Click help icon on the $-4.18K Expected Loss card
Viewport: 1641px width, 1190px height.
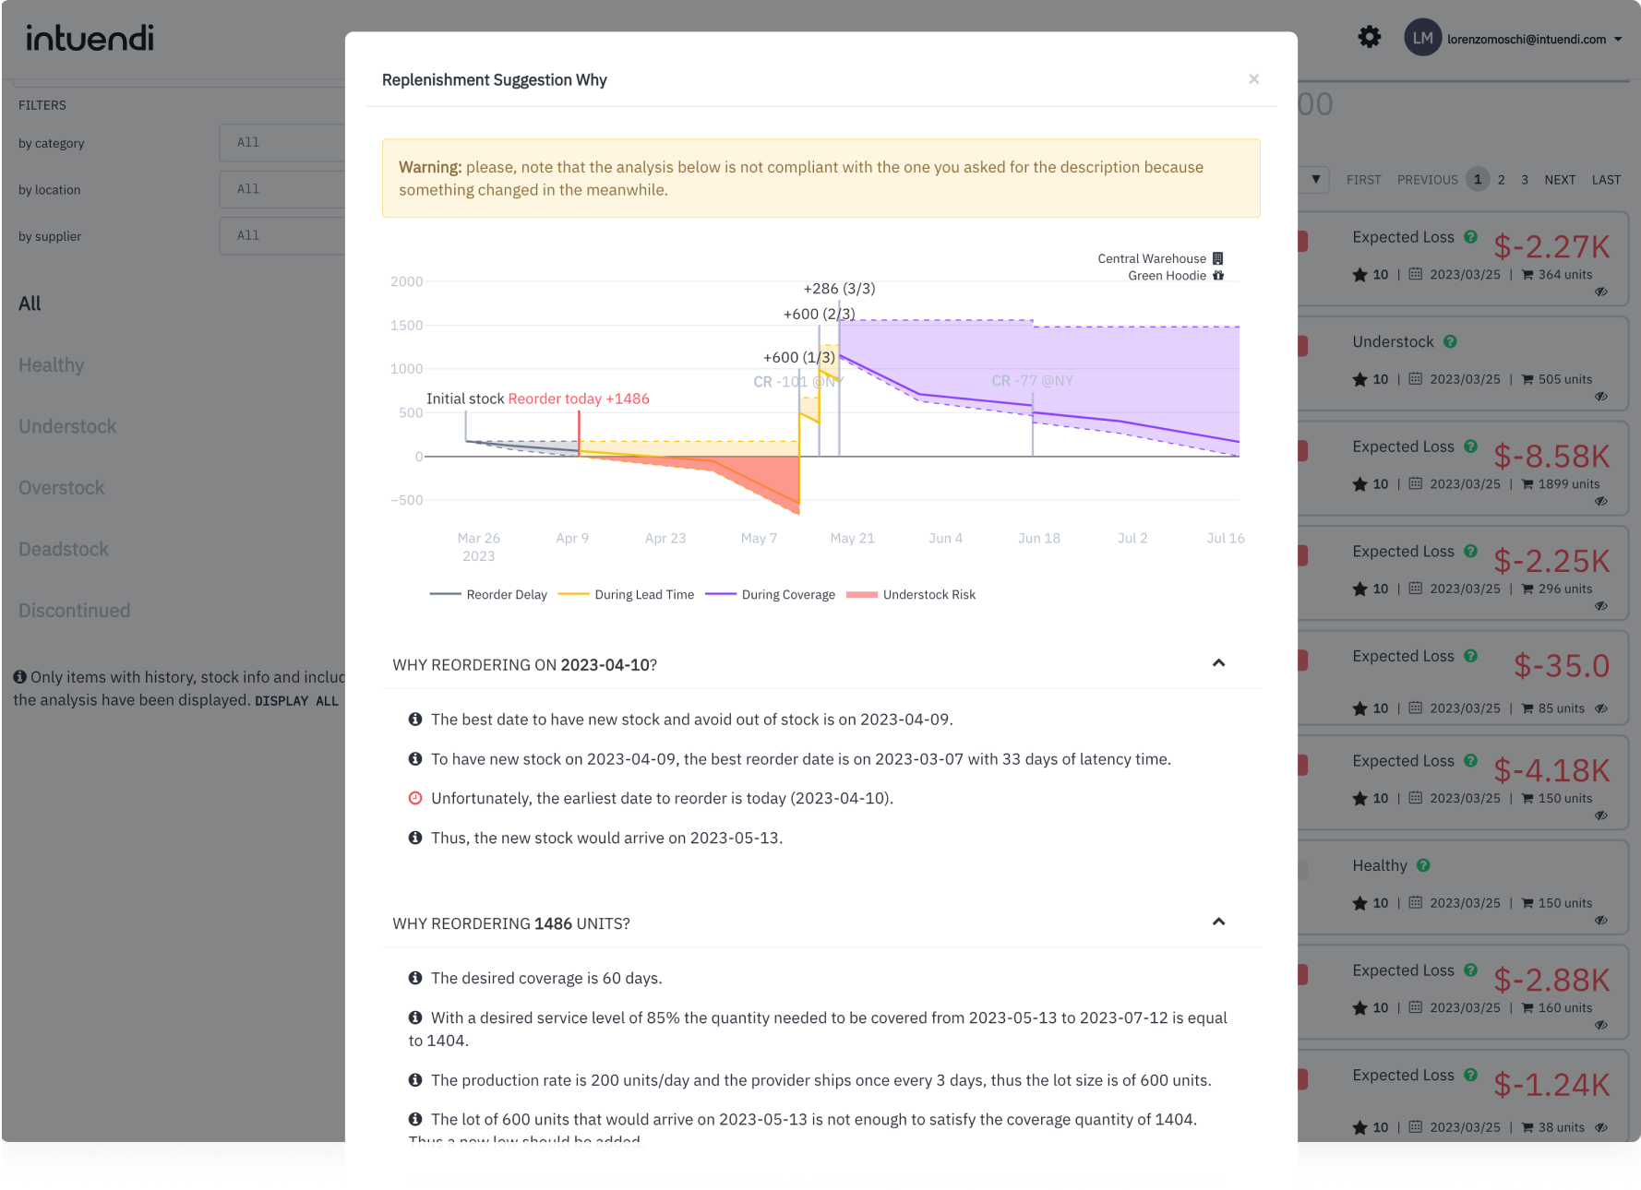click(x=1471, y=761)
